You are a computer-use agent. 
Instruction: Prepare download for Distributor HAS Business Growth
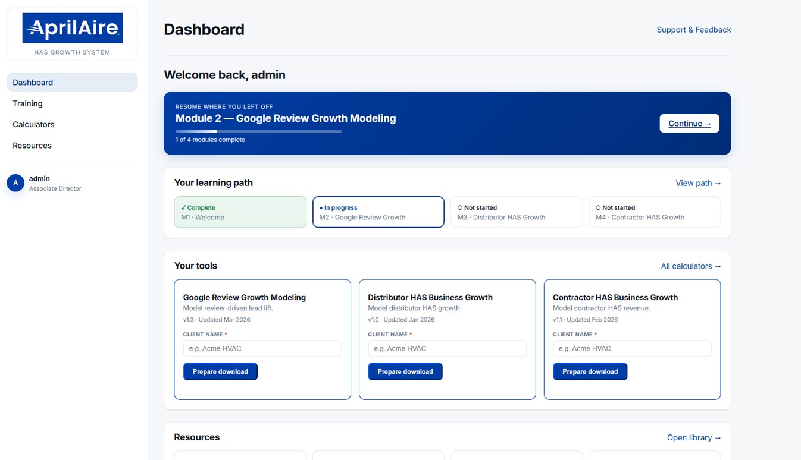point(405,371)
